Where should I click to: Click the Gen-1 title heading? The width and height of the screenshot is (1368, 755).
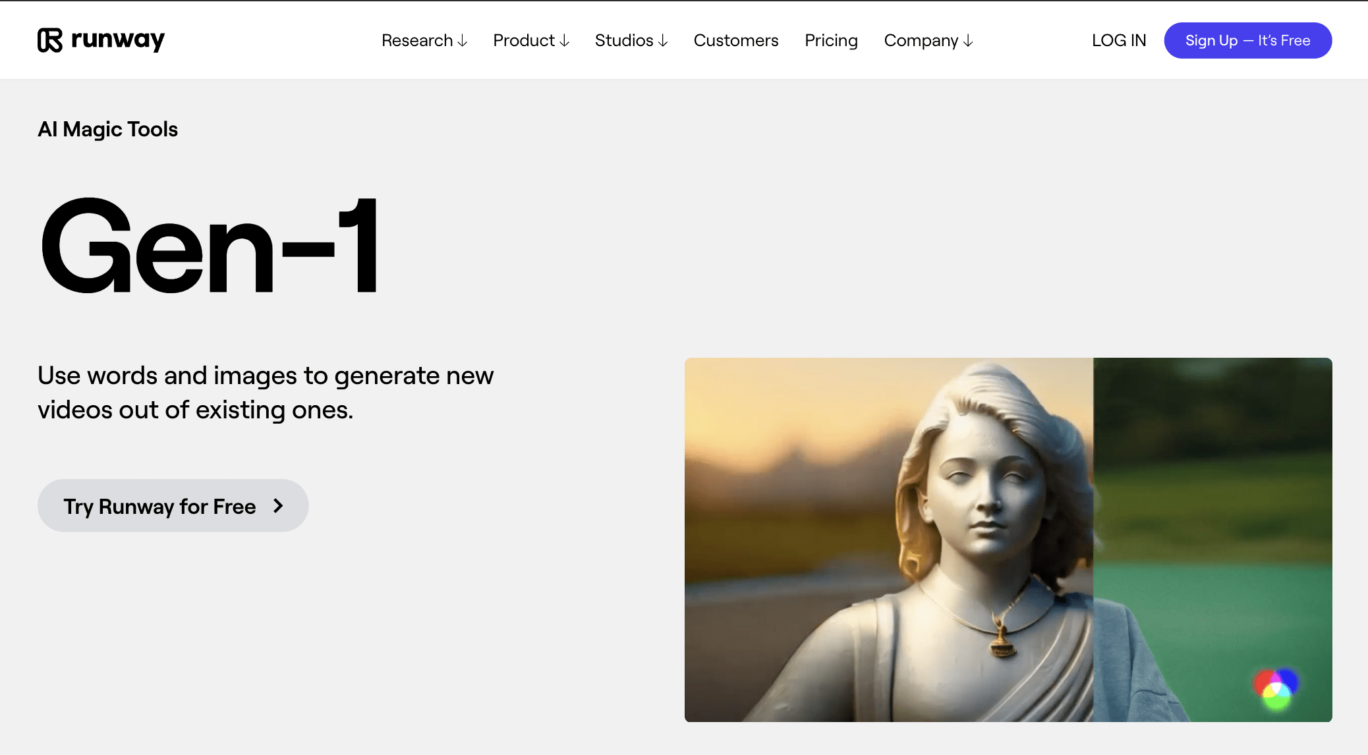pyautogui.click(x=210, y=245)
